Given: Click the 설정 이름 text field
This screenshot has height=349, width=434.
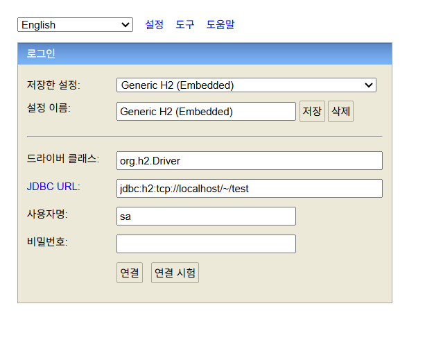Looking at the screenshot, I should 206,111.
